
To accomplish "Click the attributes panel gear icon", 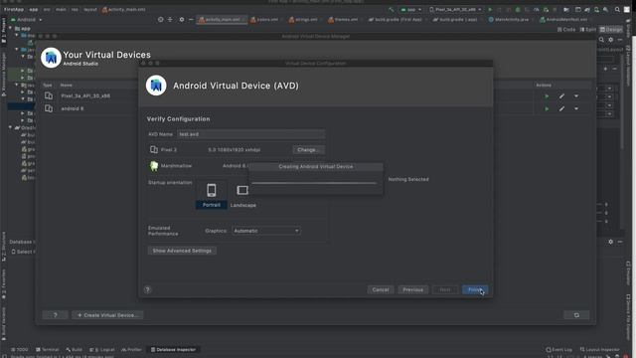I will coord(611,40).
